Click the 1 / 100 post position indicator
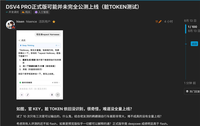Screen dimensions: 200x126 192,27
